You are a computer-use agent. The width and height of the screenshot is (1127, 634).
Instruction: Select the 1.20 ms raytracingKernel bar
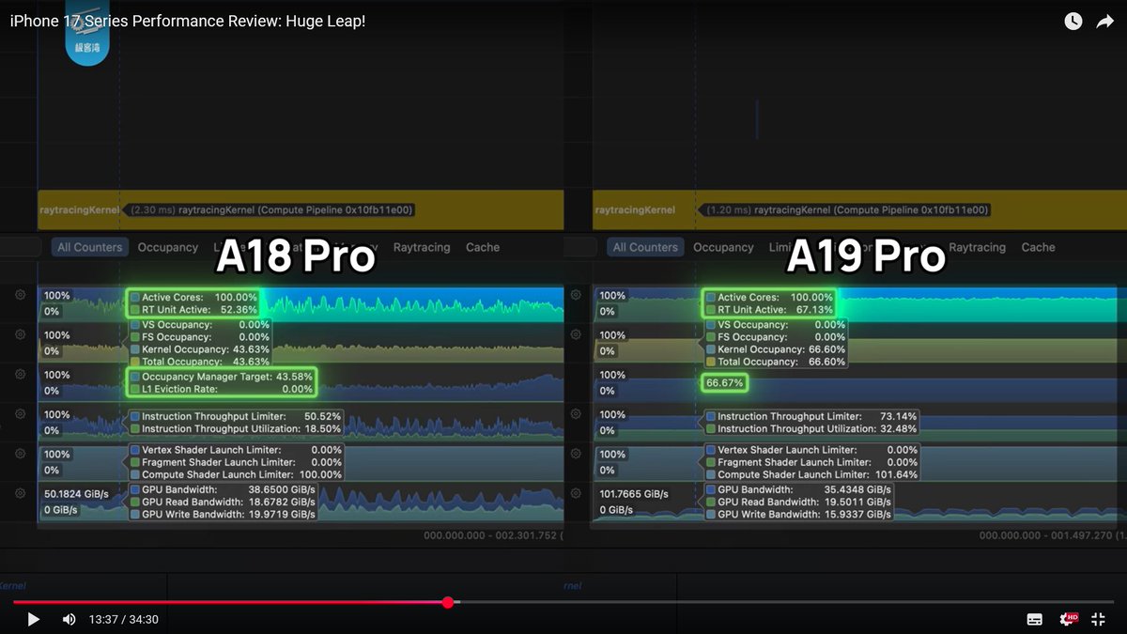tap(859, 210)
